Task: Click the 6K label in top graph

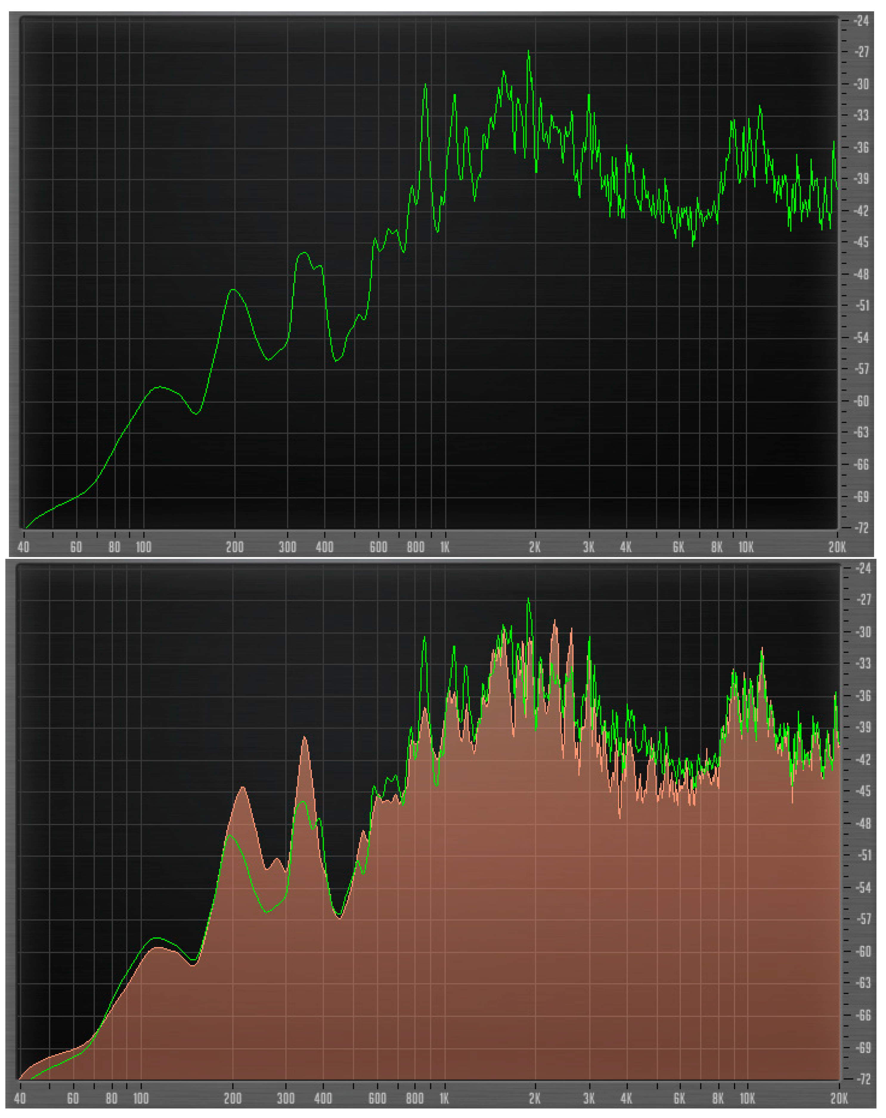Action: point(679,547)
